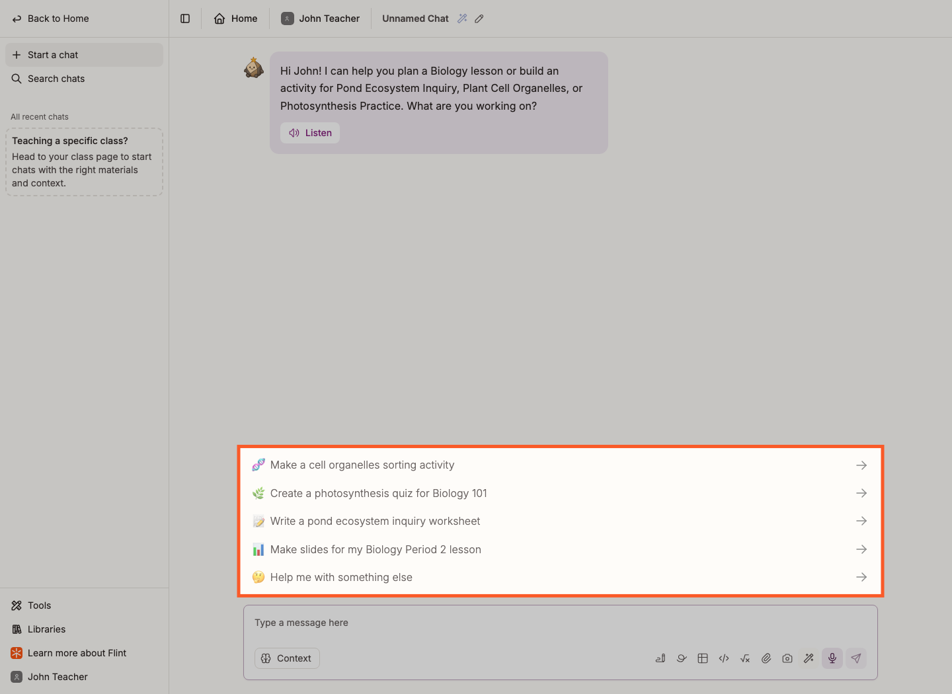Click the Flint mascot avatar beside the greeting
The width and height of the screenshot is (952, 694).
(x=254, y=67)
